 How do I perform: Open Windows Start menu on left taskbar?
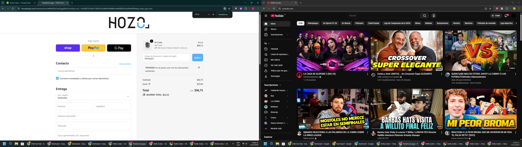[5, 144]
